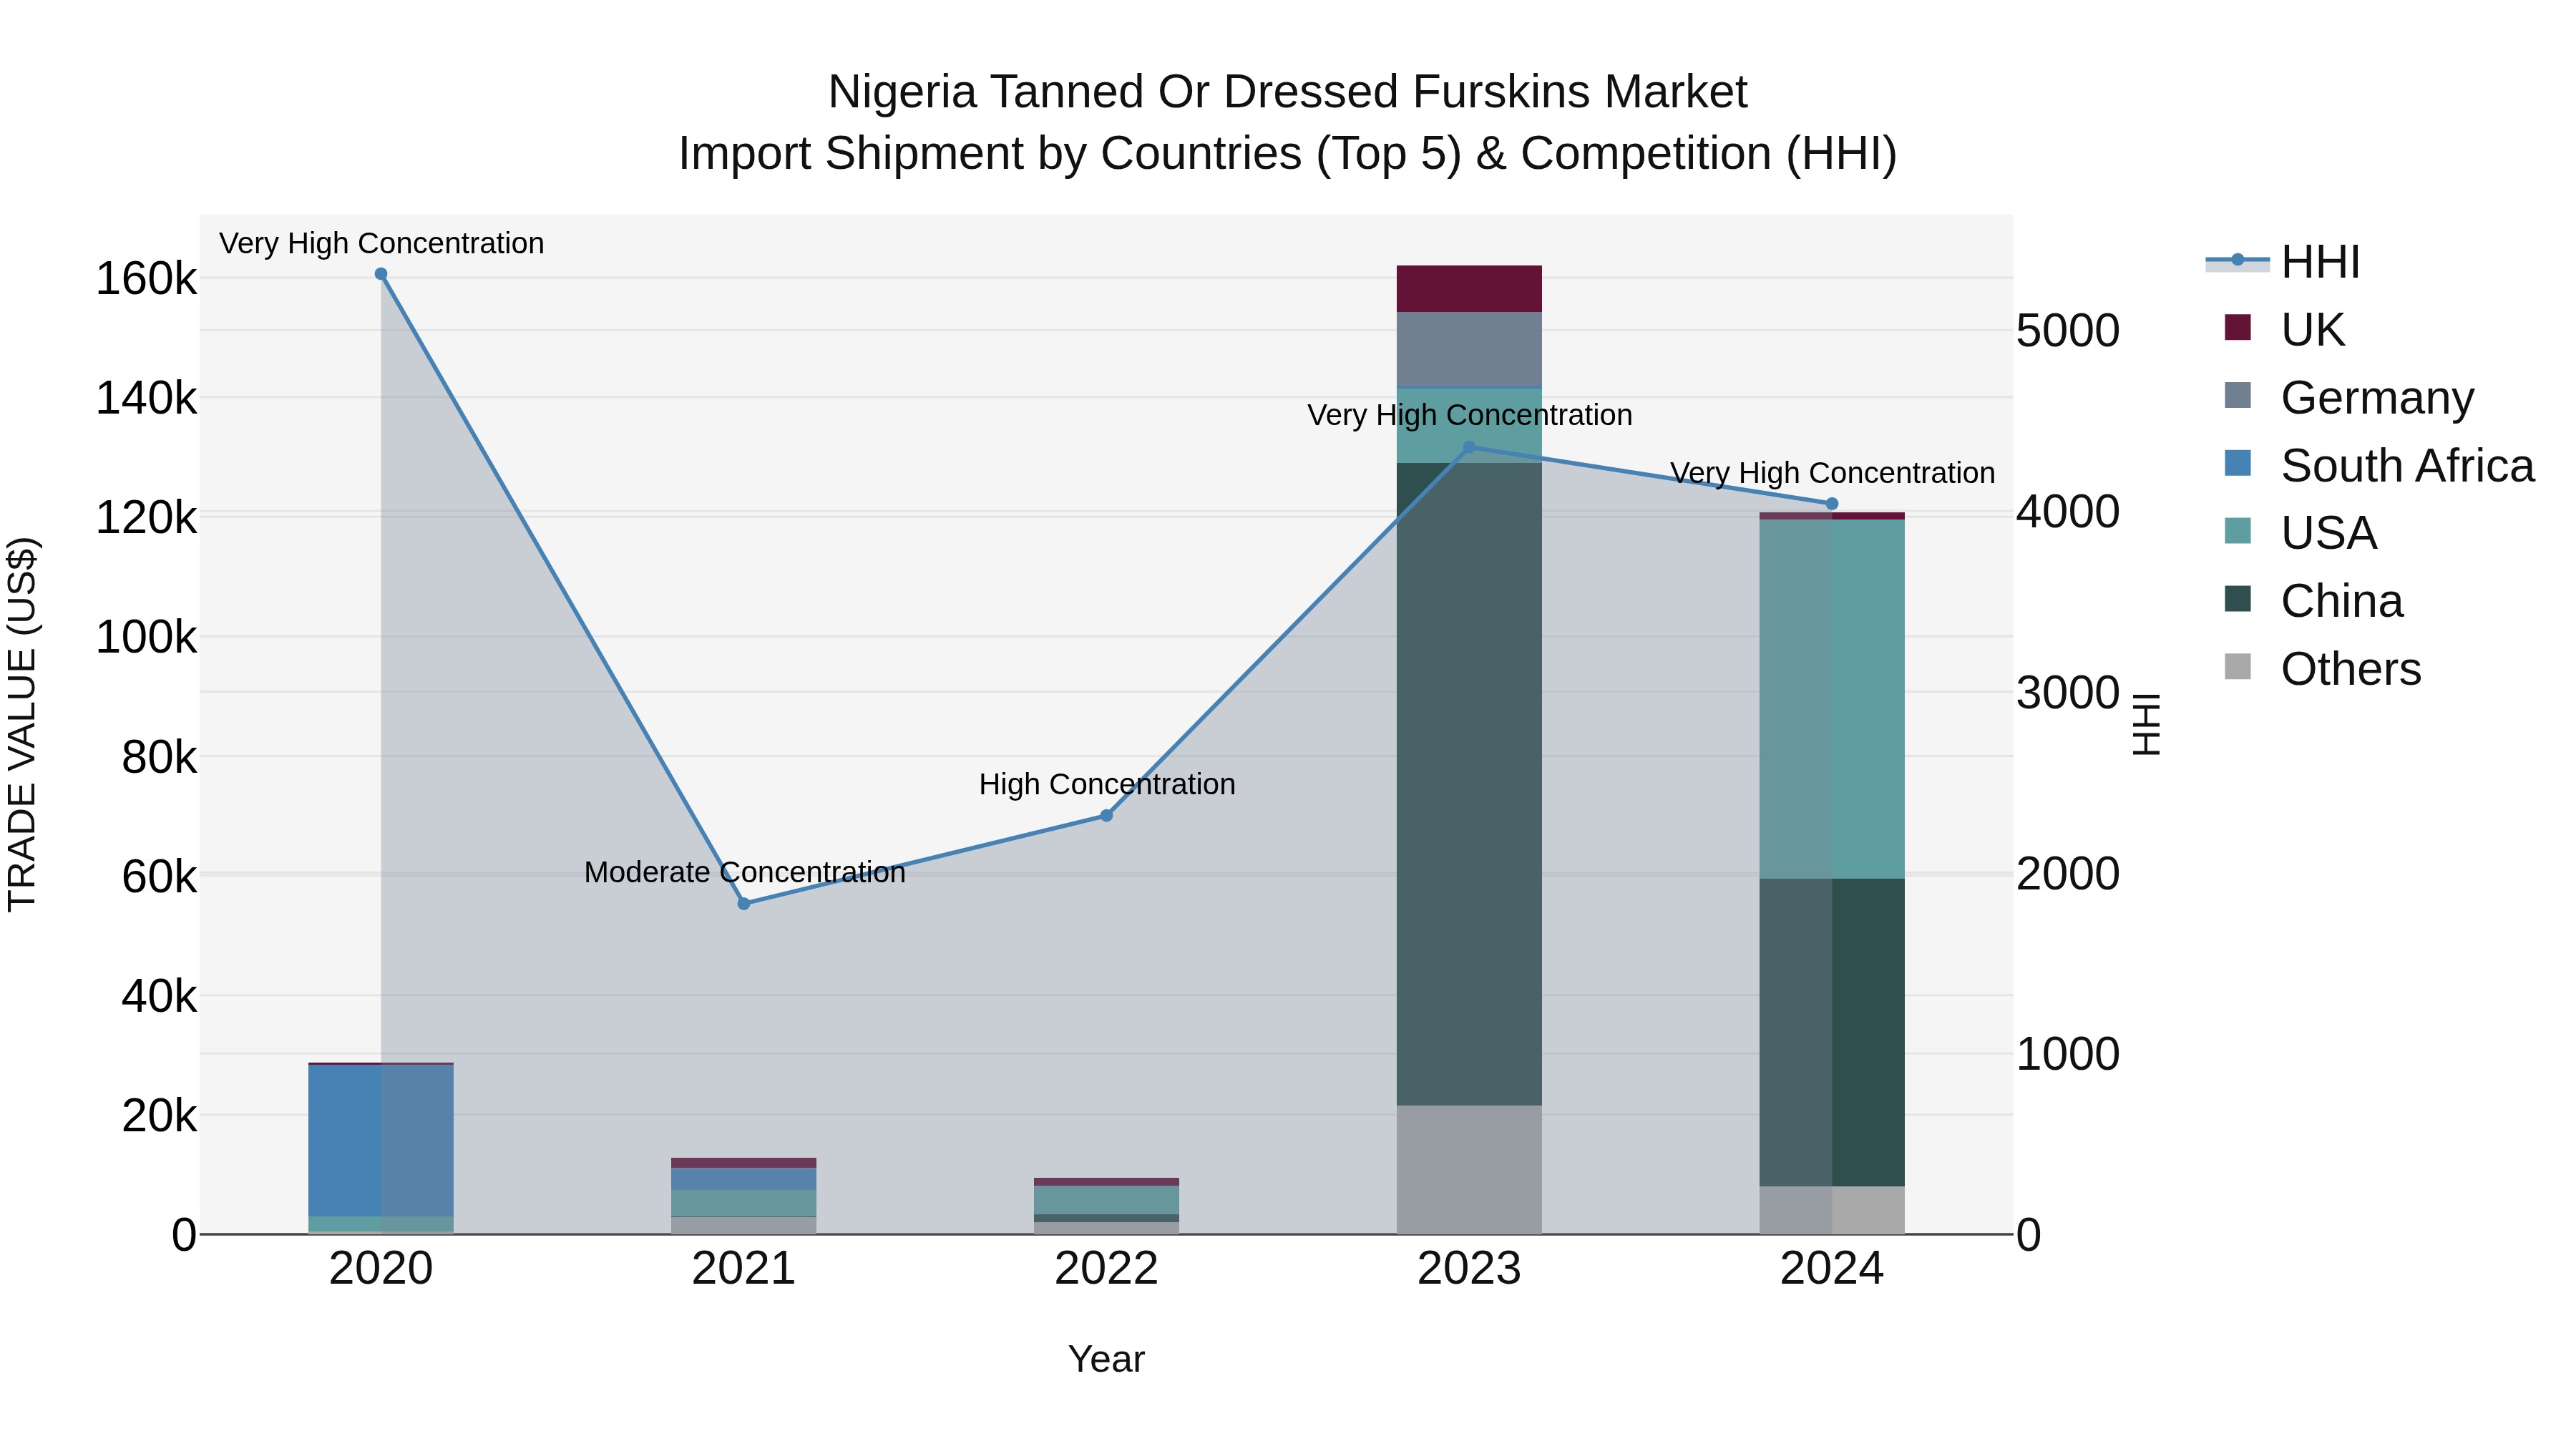
Task: Click the 5000 right HHI axis tick
Action: 2068,331
